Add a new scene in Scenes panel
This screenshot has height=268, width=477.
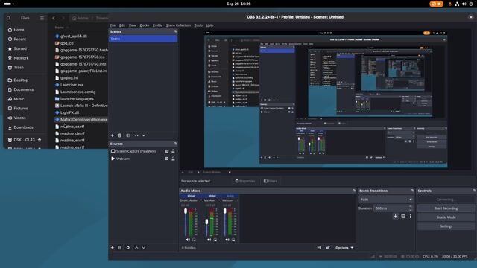(113, 135)
